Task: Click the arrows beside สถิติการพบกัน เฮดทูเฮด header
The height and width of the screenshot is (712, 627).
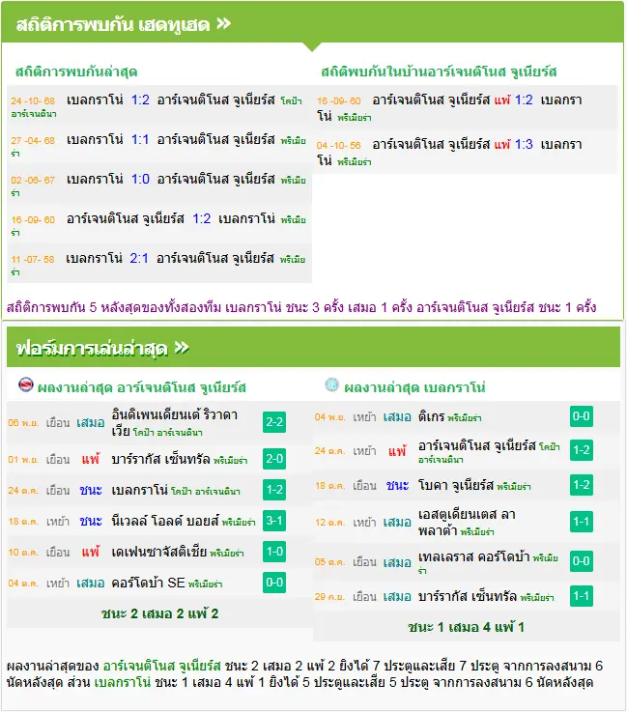Action: click(x=223, y=23)
